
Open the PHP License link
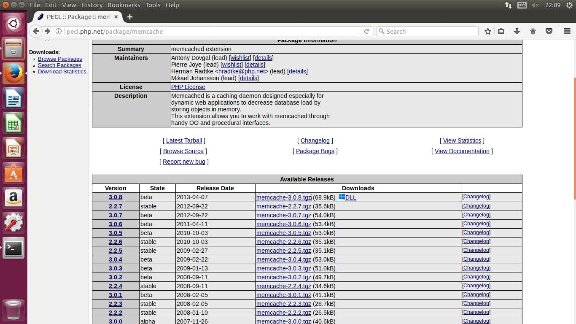(188, 87)
